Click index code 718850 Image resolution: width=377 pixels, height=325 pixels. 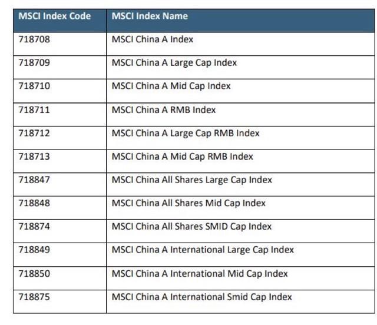34,273
